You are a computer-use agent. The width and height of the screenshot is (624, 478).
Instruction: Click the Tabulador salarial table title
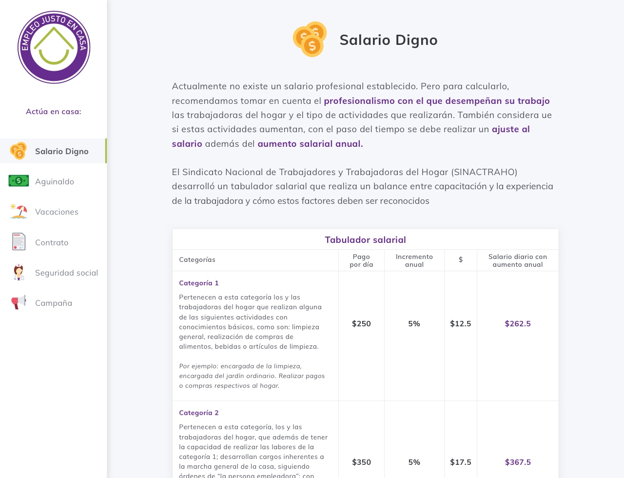coord(365,239)
